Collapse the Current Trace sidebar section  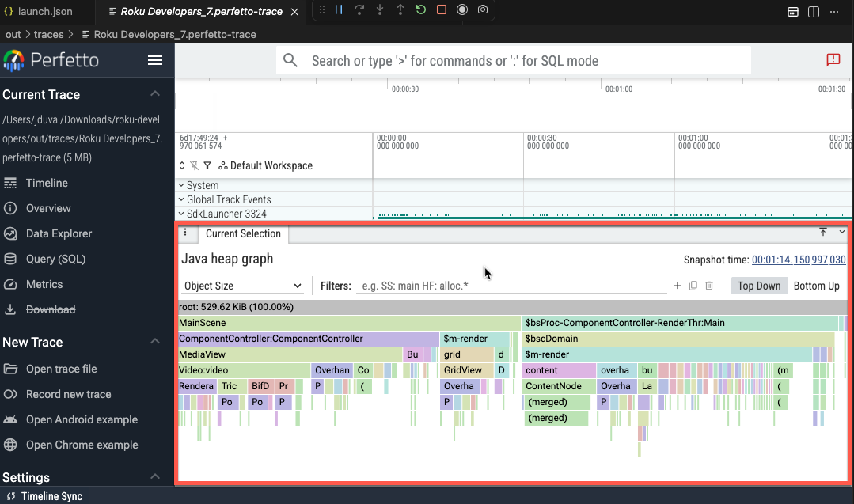pos(155,94)
